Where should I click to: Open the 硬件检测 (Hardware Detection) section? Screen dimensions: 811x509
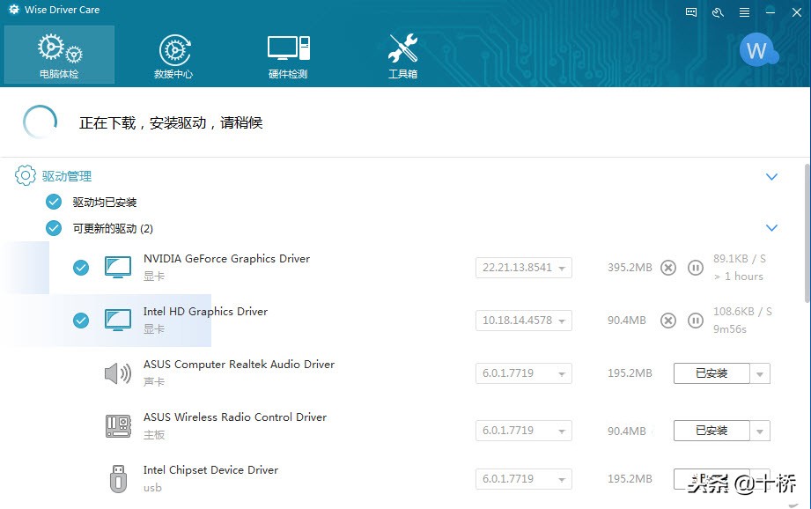288,54
